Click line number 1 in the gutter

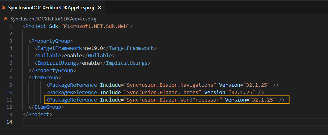(11, 26)
